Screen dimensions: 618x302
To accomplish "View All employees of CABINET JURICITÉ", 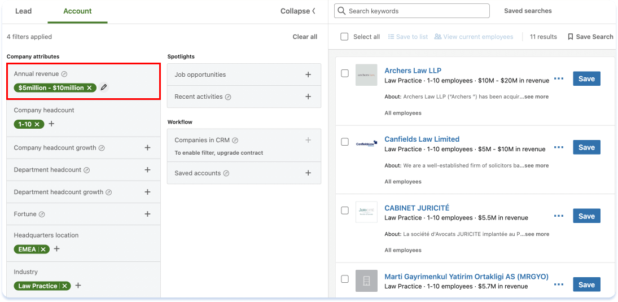I will pyautogui.click(x=403, y=251).
